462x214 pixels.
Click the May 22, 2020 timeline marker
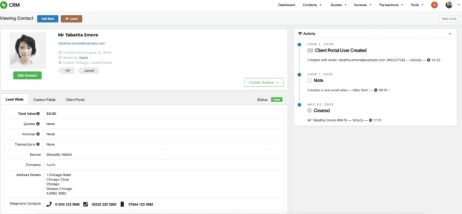(x=300, y=104)
